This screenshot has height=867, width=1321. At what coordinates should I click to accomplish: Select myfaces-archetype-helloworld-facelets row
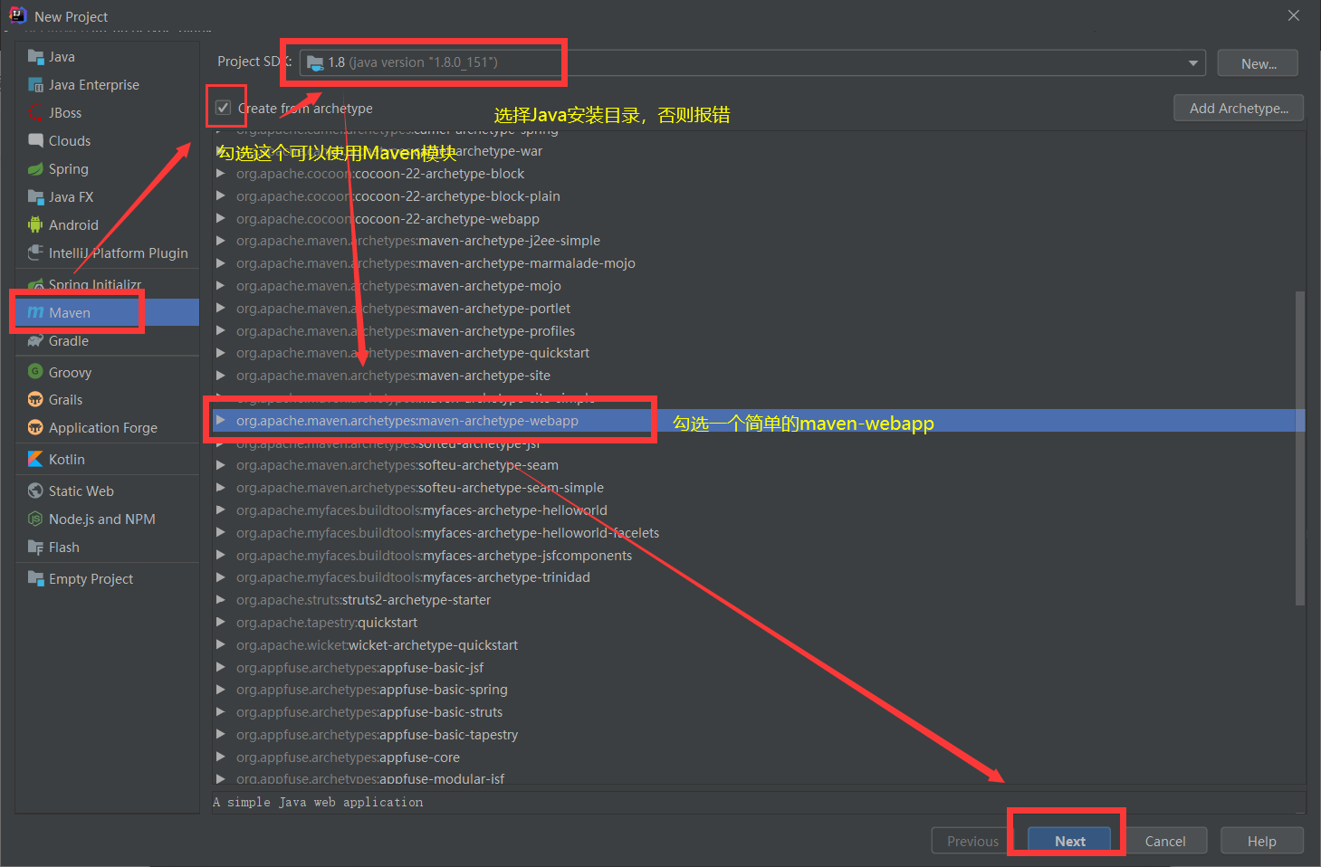757,533
